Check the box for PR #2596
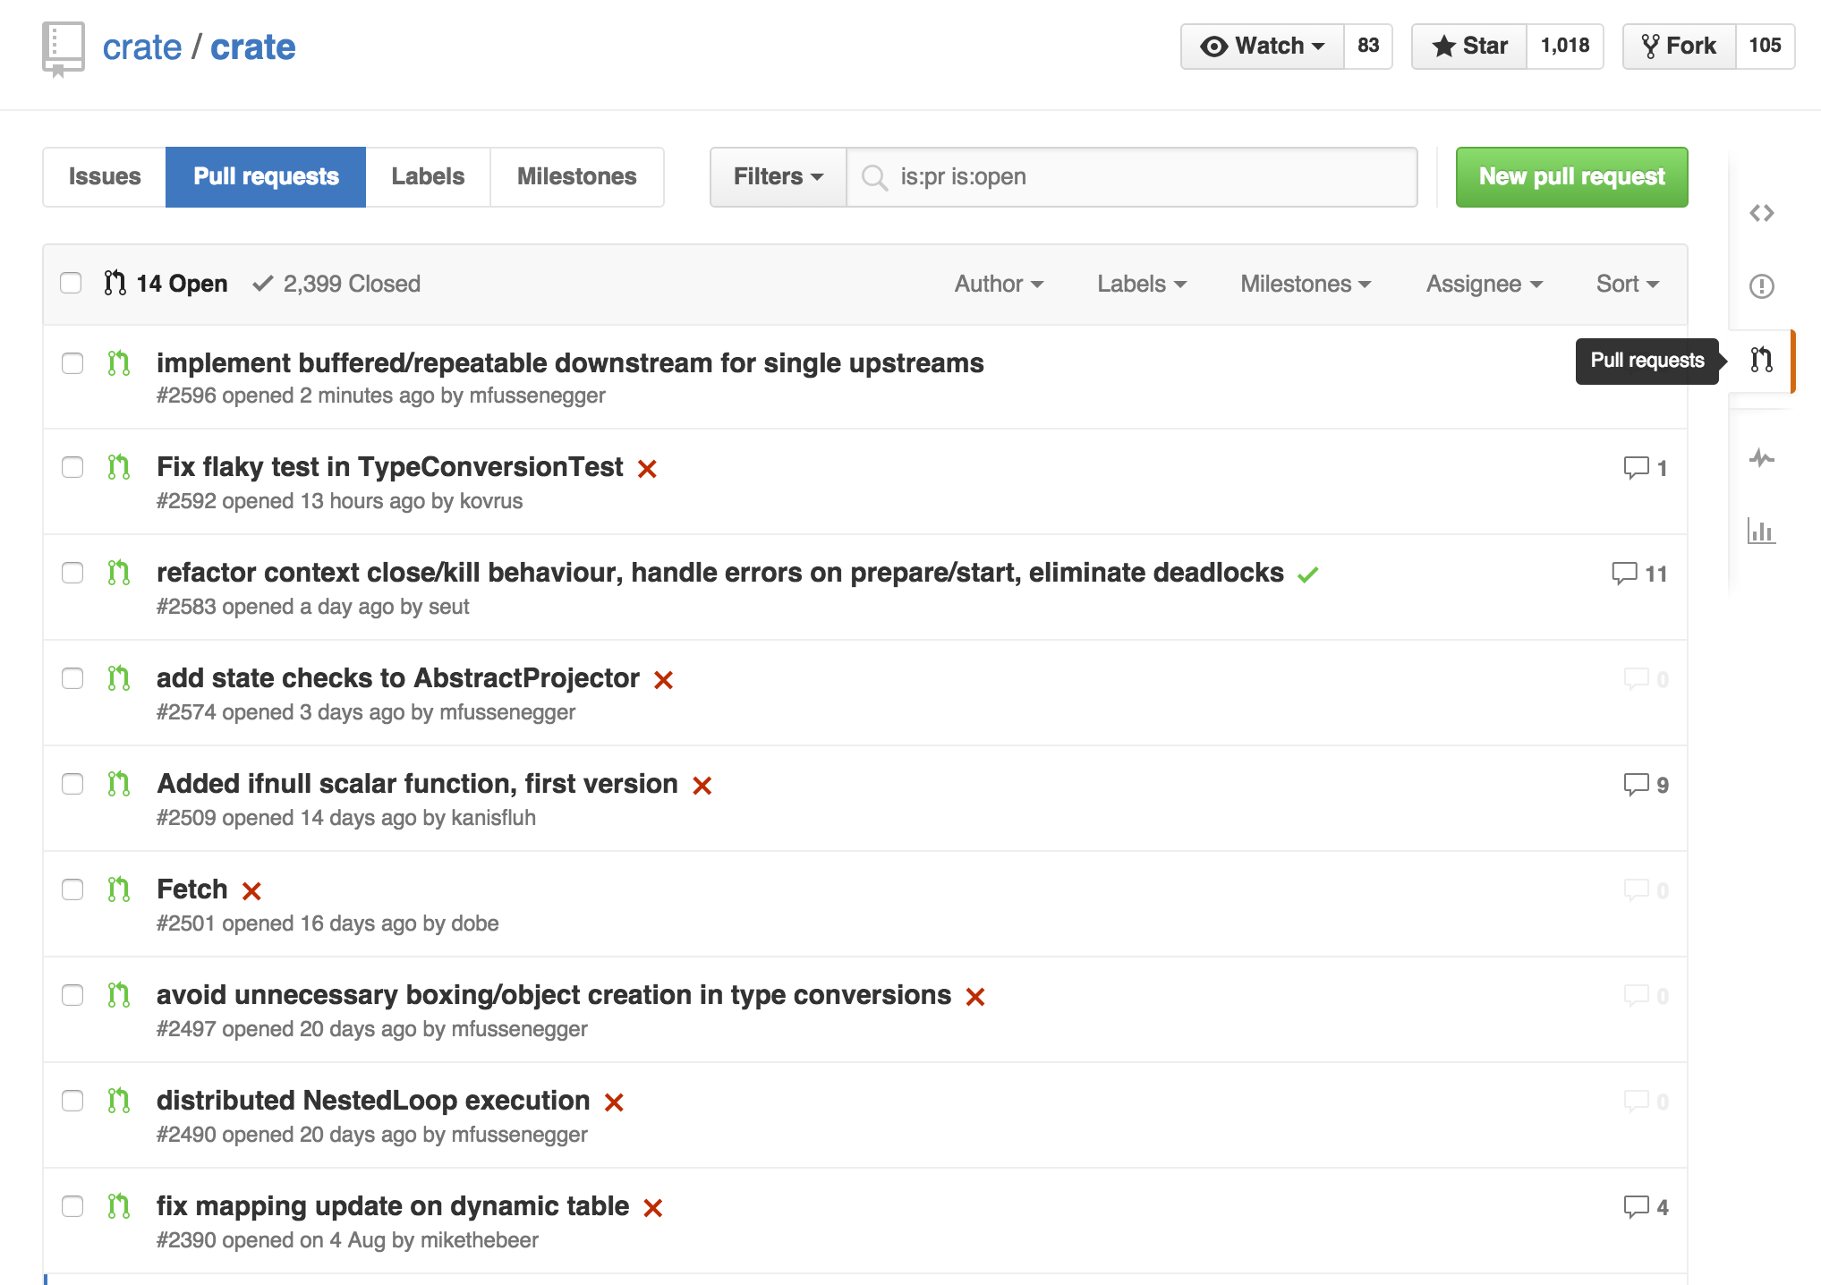The image size is (1821, 1285). [72, 363]
